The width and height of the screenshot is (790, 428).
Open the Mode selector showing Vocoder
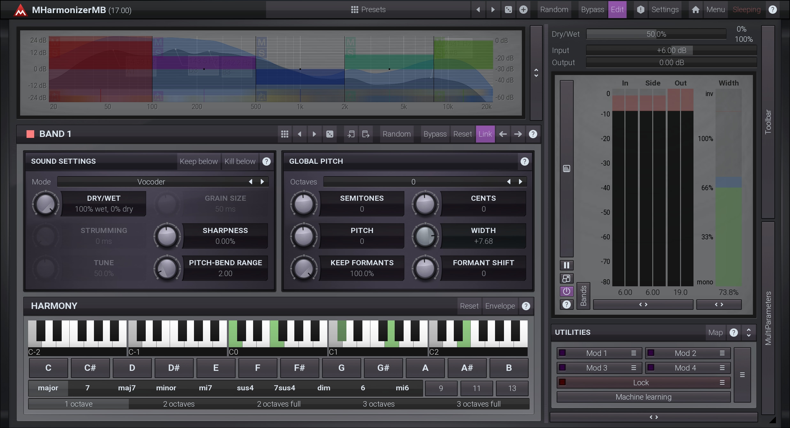point(151,182)
